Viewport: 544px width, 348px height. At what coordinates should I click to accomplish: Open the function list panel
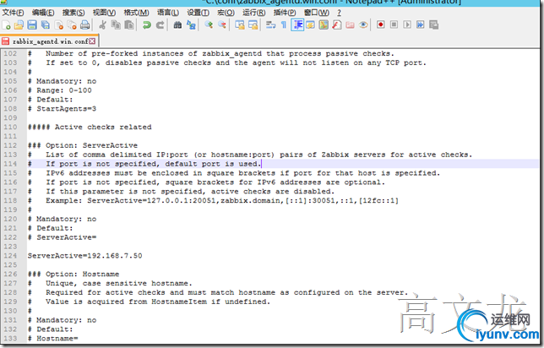click(337, 25)
